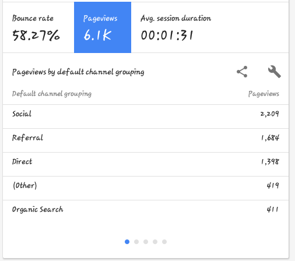This screenshot has height=261, width=295.
Task: Go to the fourth carousel page dot
Action: click(155, 242)
